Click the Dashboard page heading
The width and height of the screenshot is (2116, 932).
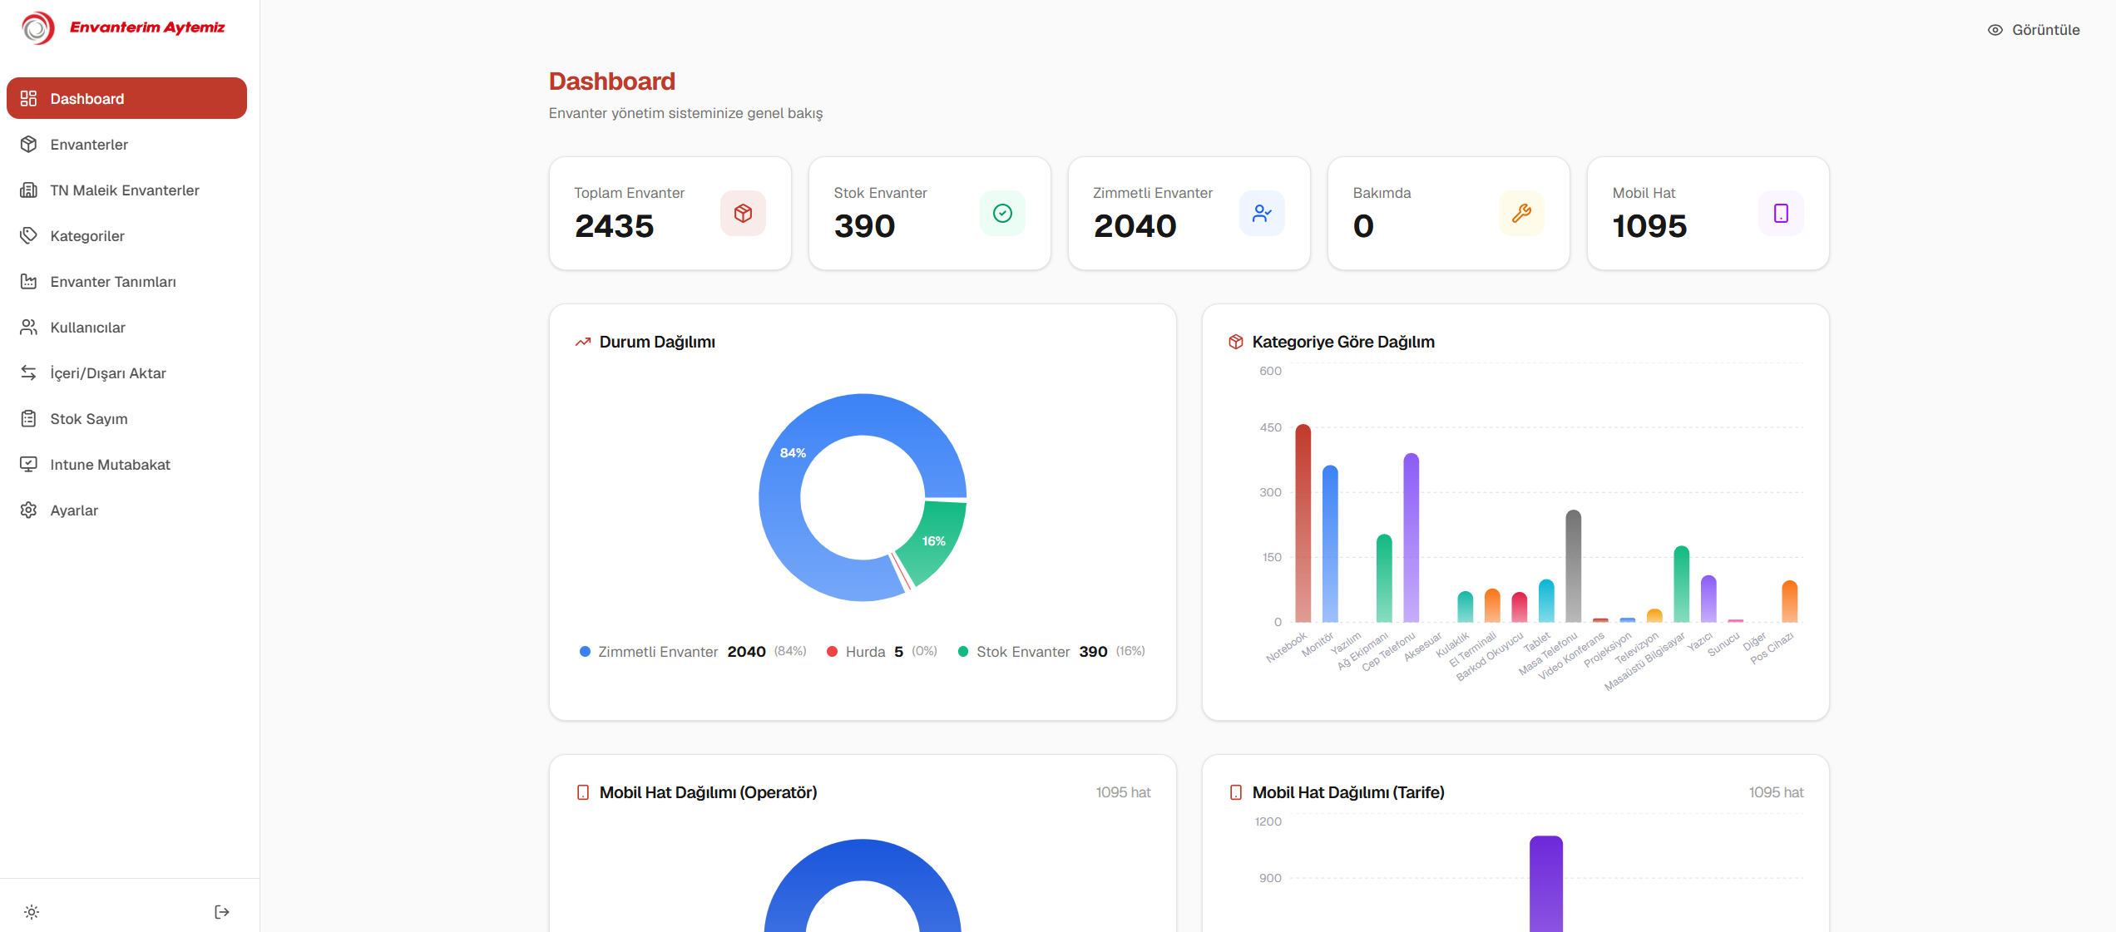[x=612, y=81]
